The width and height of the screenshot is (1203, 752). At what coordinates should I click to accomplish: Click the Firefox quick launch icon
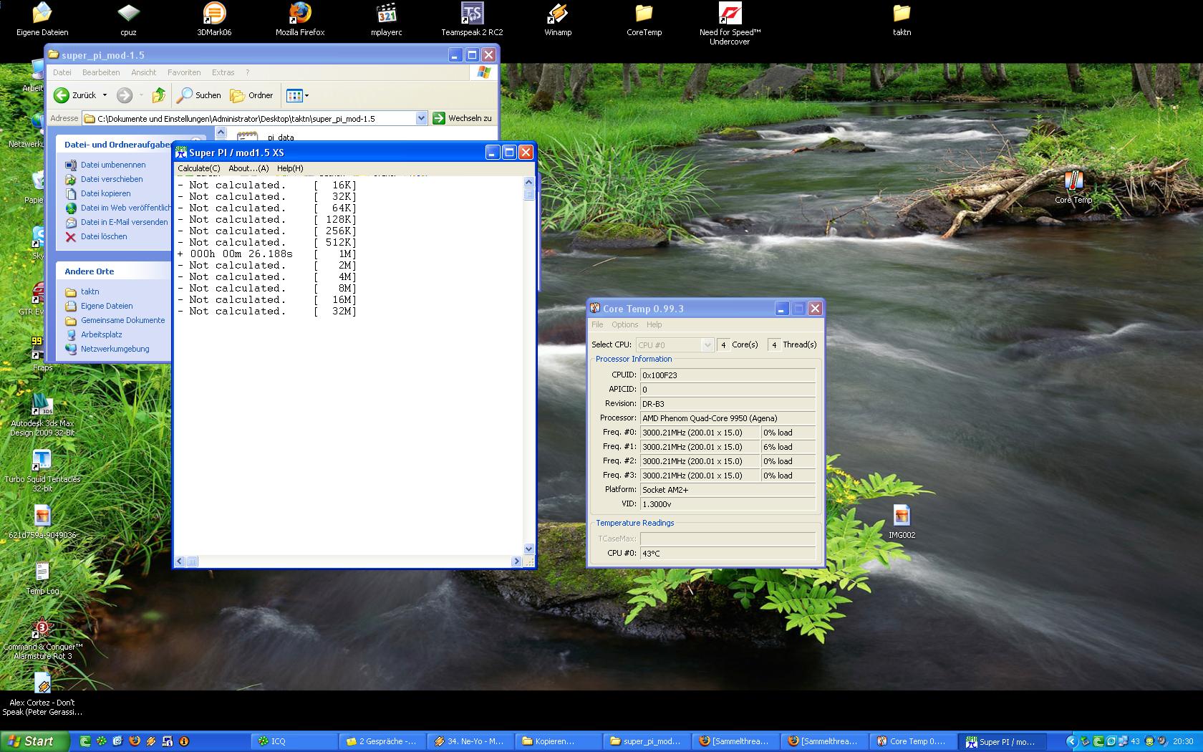[134, 741]
